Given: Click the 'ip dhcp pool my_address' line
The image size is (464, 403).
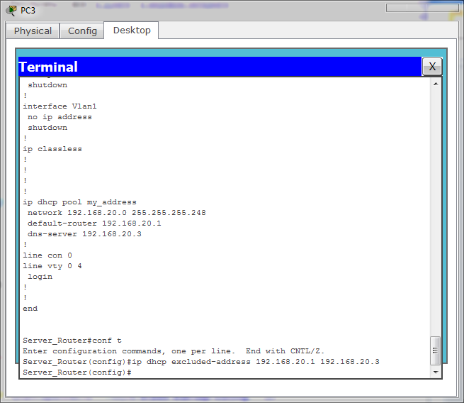Looking at the screenshot, I should (79, 202).
